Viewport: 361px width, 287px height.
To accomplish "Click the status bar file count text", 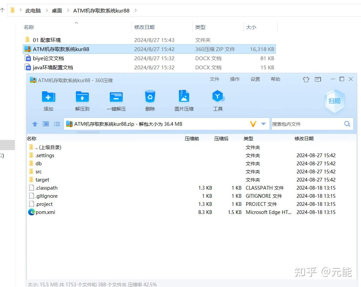I will pos(92,285).
